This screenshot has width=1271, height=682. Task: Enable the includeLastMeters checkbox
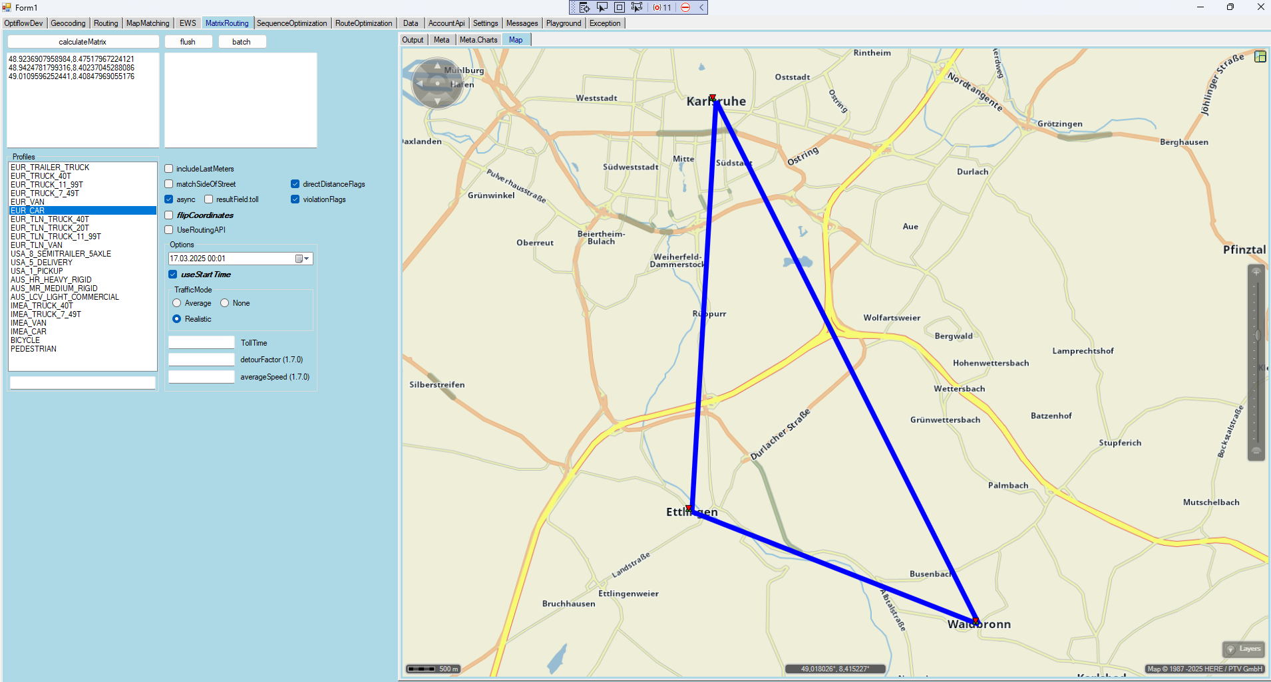[x=169, y=169]
